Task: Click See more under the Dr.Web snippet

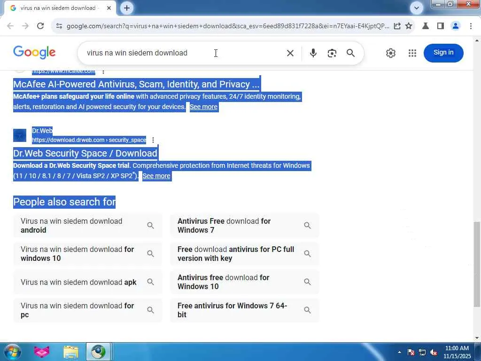Action: click(x=156, y=176)
